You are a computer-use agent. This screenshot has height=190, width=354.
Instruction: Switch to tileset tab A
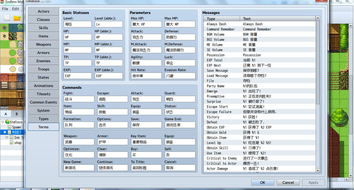click(x=6, y=114)
